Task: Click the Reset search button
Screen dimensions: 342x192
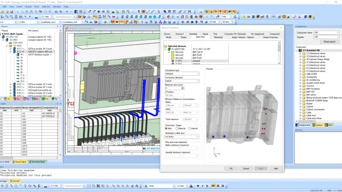Action: coord(329,41)
